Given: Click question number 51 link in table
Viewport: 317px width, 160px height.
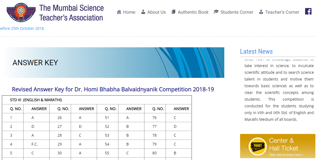Looking at the screenshot, I should coord(107,117).
